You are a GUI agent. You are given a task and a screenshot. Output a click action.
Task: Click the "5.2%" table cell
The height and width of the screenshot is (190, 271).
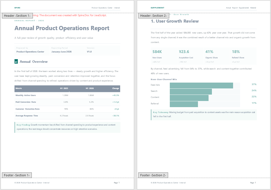[91, 102]
